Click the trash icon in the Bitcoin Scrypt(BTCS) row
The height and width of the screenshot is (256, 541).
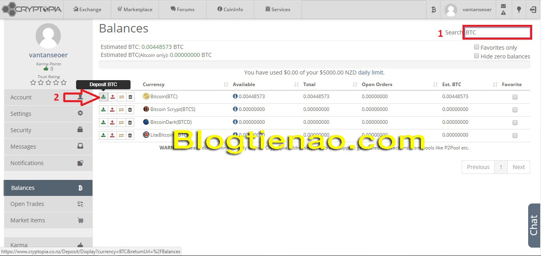pyautogui.click(x=130, y=109)
